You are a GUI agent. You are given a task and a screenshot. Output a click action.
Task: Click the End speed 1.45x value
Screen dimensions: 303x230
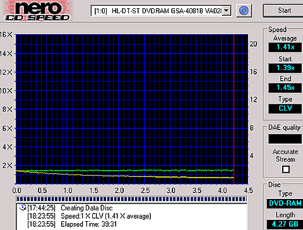coord(285,88)
